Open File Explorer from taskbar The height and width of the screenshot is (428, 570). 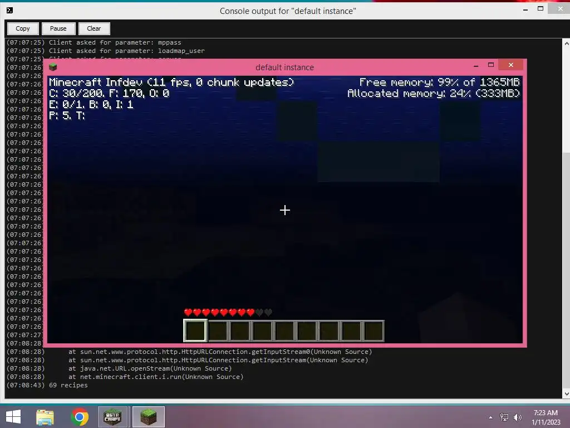point(45,417)
